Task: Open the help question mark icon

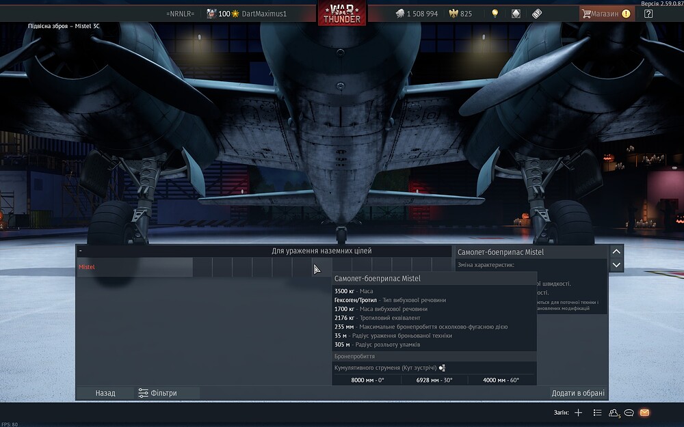Action: point(648,14)
